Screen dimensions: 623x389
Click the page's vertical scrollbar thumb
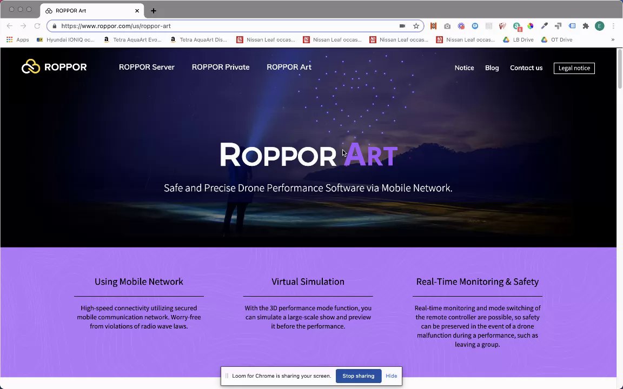(619, 69)
